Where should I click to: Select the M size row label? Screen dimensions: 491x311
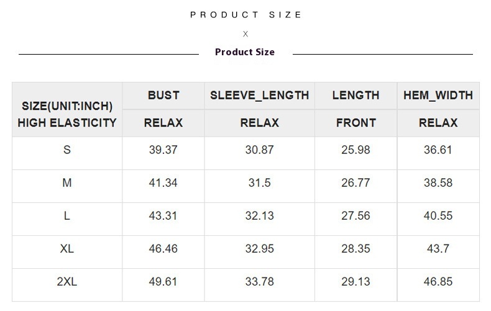point(67,183)
